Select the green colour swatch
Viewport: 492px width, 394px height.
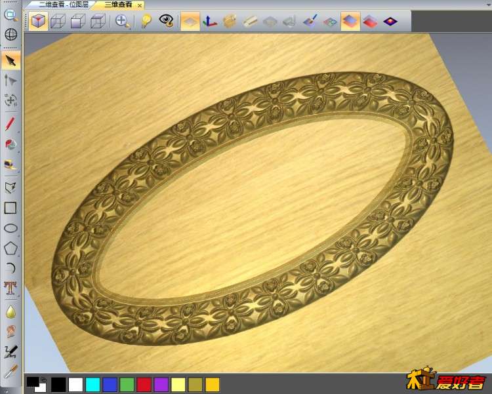(x=127, y=385)
